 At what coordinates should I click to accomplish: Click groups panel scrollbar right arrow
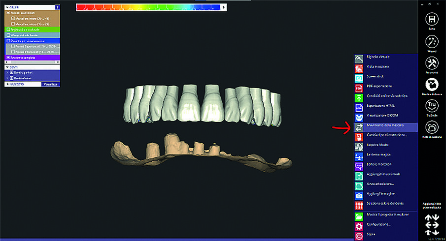[x=58, y=62]
